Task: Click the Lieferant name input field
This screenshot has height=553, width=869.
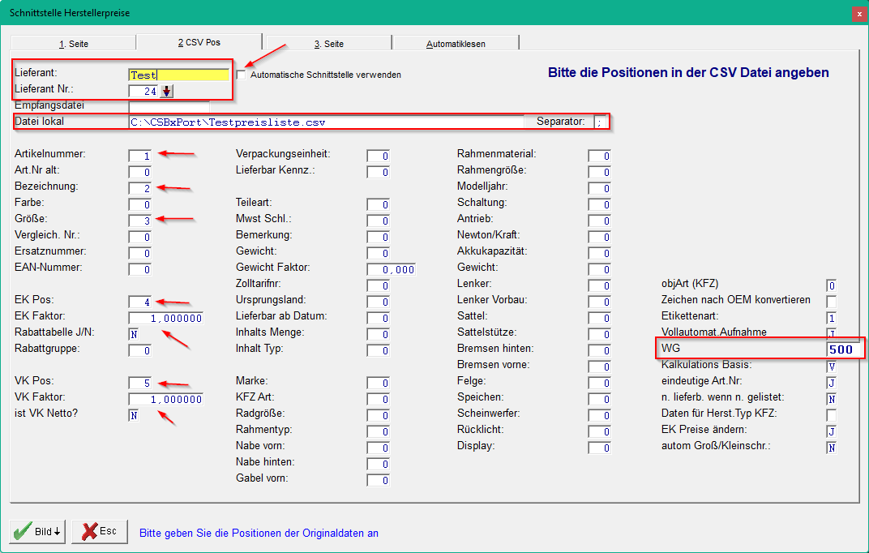Action: [178, 75]
